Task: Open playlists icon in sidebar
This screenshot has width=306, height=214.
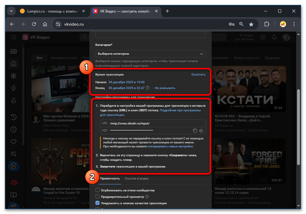Action: (x=13, y=154)
